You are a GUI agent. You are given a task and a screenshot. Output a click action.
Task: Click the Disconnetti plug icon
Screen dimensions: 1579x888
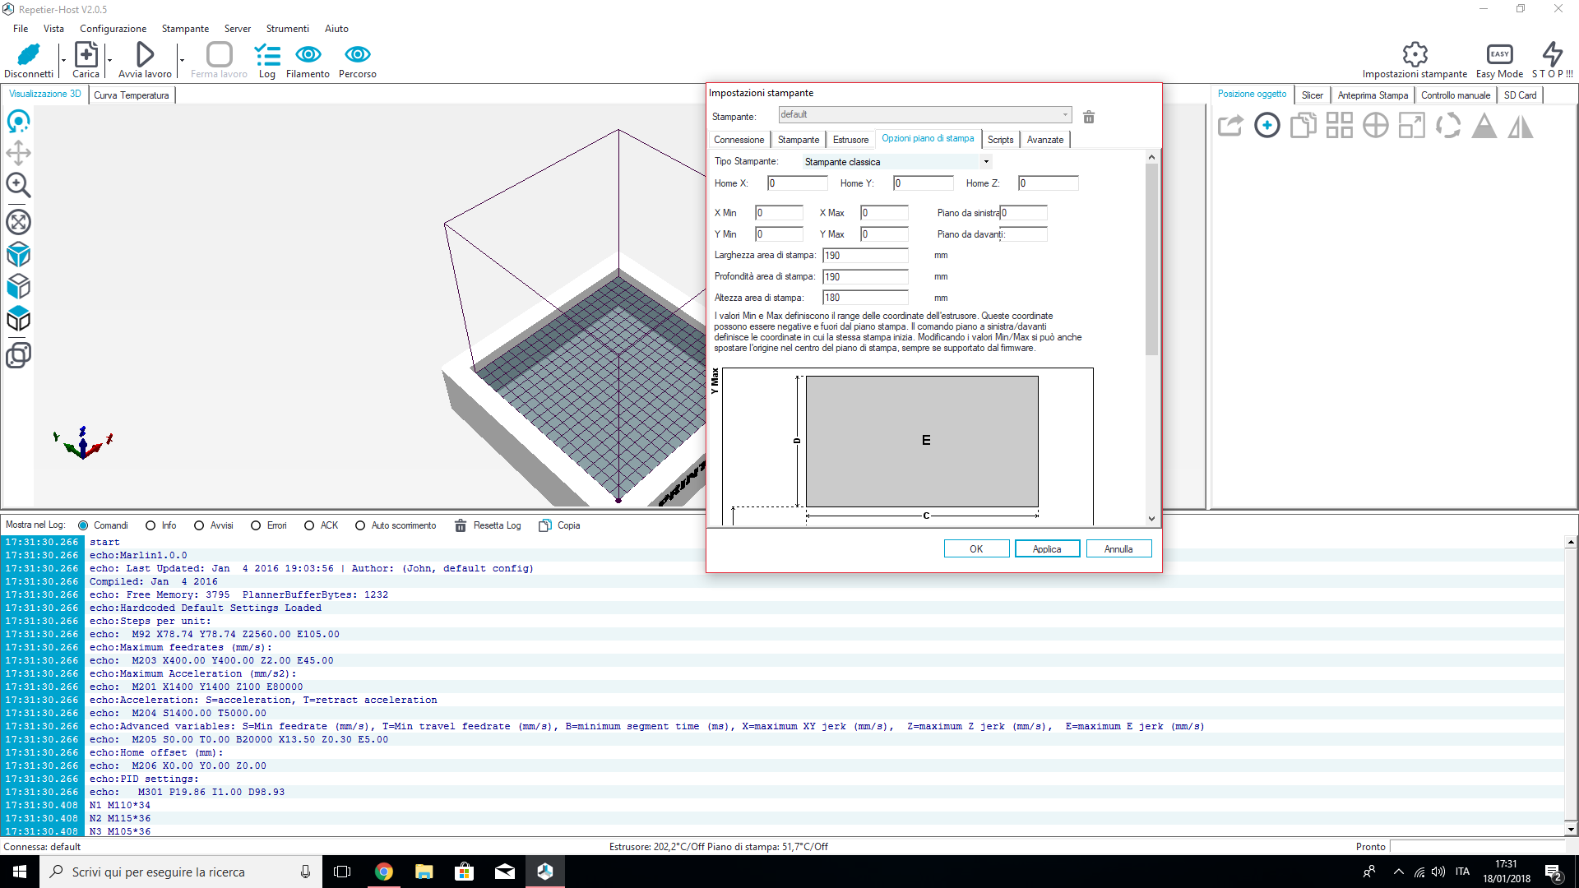click(28, 55)
